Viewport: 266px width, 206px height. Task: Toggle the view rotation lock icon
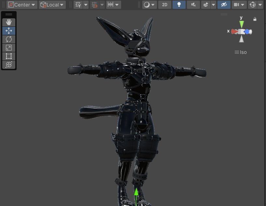coord(255,19)
